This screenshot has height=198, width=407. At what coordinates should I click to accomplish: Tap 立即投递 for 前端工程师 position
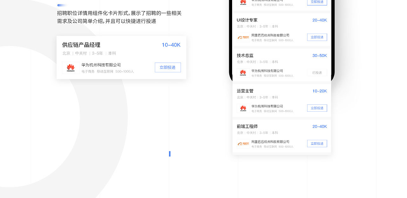317,144
